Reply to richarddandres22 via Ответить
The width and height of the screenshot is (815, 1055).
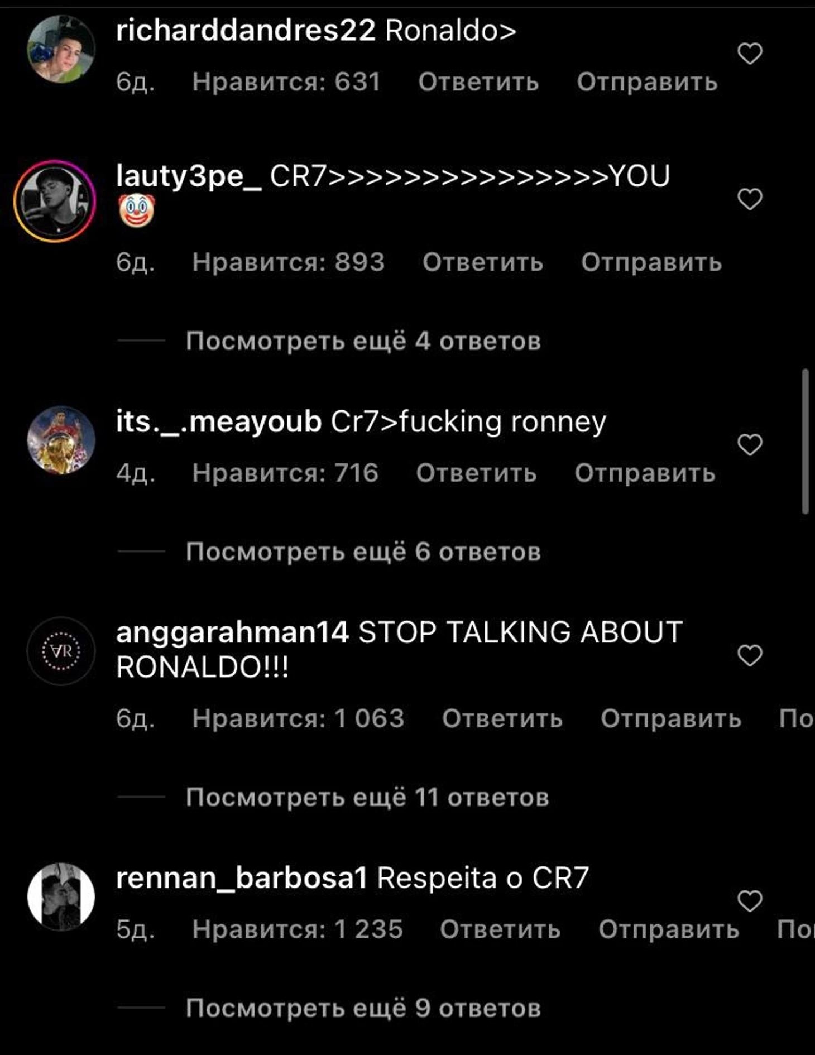tap(478, 82)
